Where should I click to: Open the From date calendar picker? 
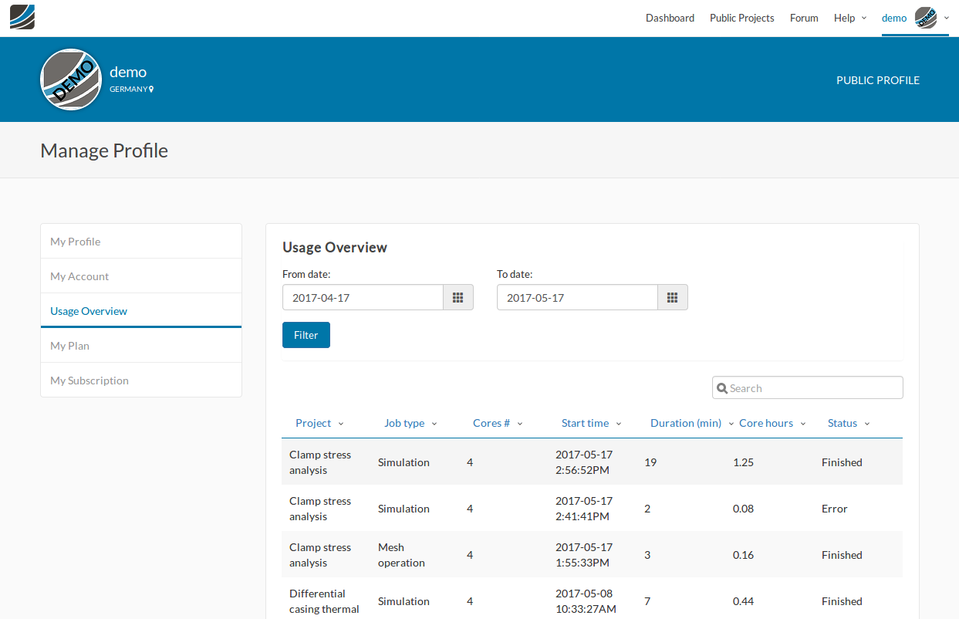pyautogui.click(x=458, y=297)
